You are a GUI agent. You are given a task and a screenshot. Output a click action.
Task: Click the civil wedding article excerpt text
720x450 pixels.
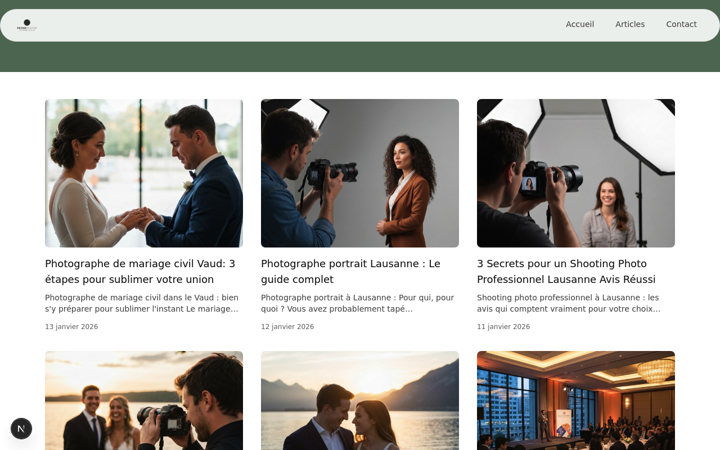(142, 303)
